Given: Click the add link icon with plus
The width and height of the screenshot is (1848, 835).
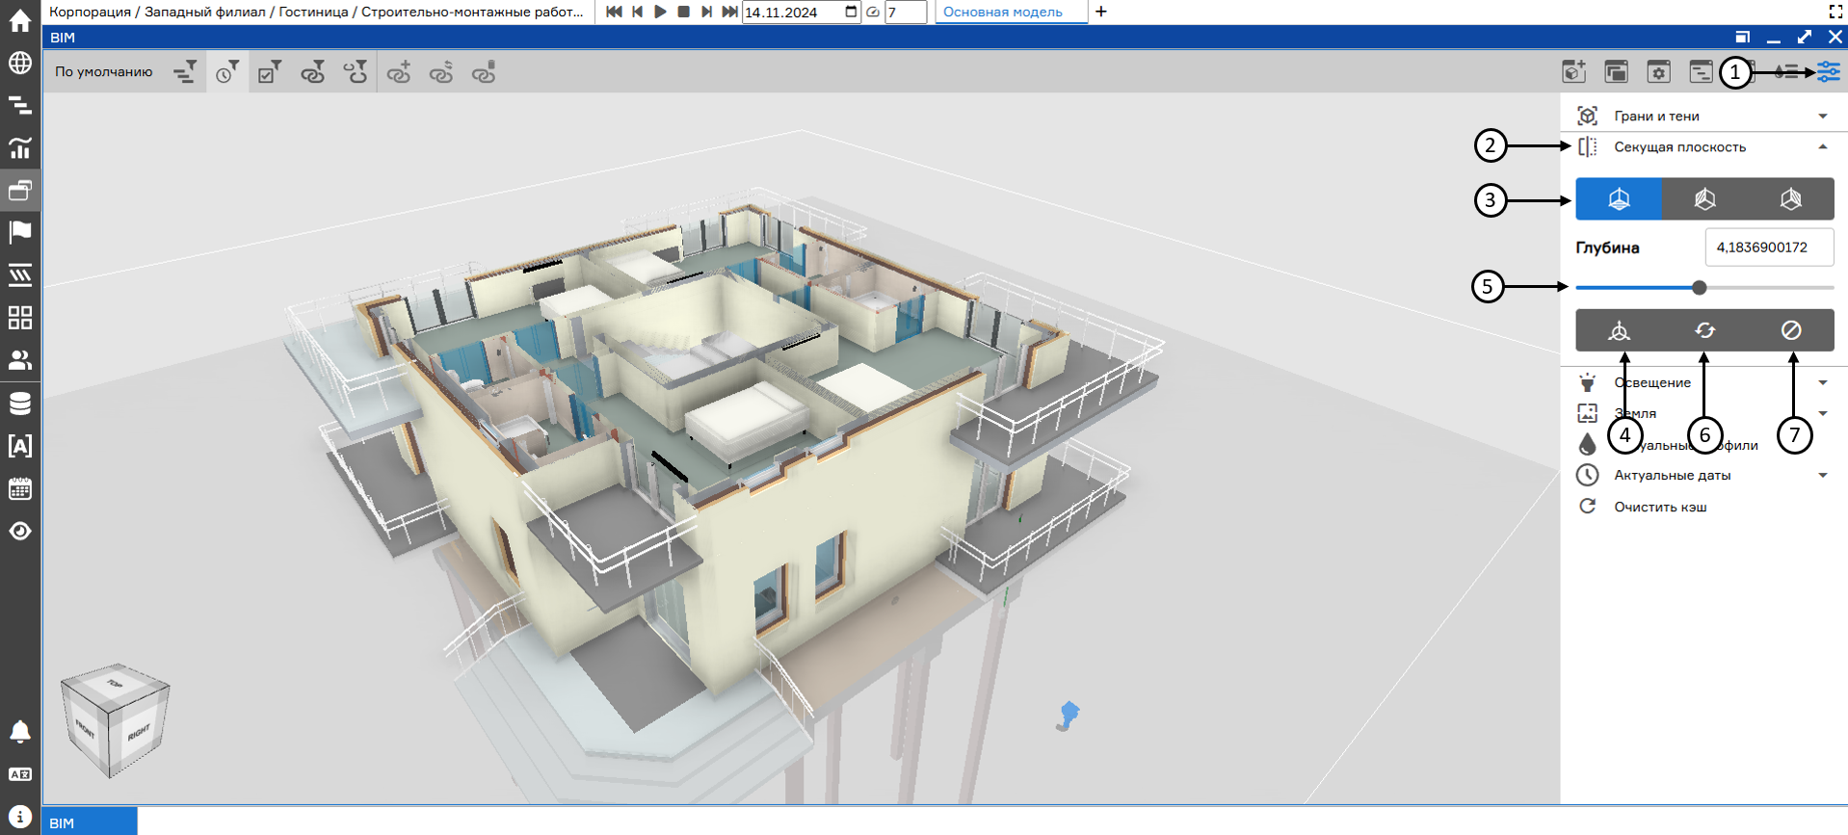Looking at the screenshot, I should click(x=399, y=72).
